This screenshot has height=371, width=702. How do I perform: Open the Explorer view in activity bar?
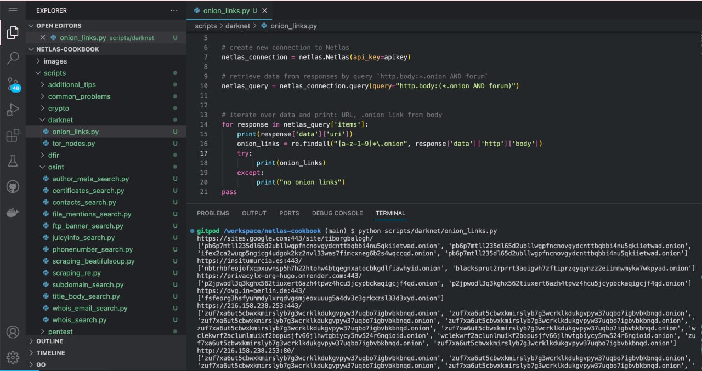[x=13, y=33]
